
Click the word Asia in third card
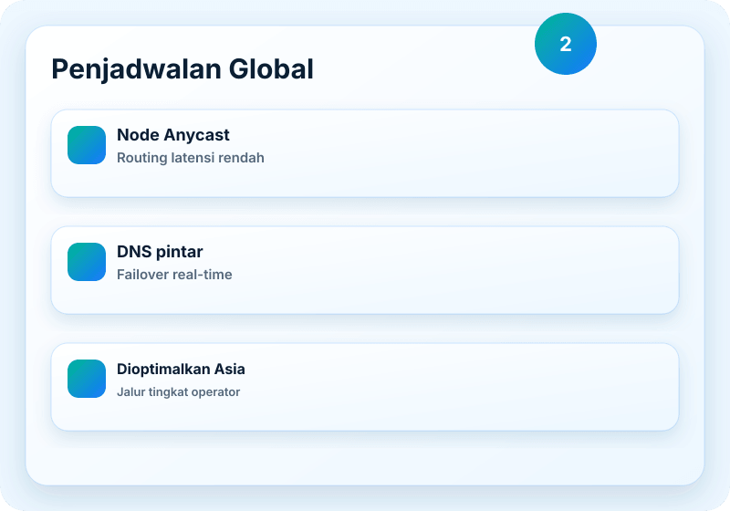coord(230,369)
